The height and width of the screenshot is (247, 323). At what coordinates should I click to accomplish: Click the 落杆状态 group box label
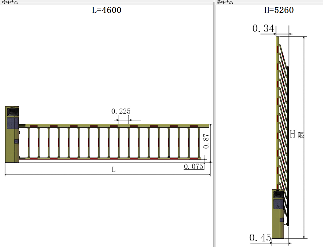pyautogui.click(x=225, y=2)
